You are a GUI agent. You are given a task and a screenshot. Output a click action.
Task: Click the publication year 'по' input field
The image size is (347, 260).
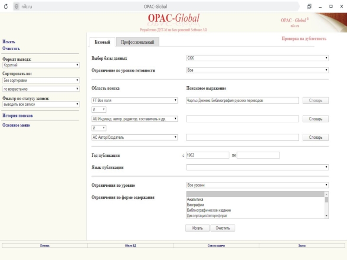pyautogui.click(x=258, y=155)
